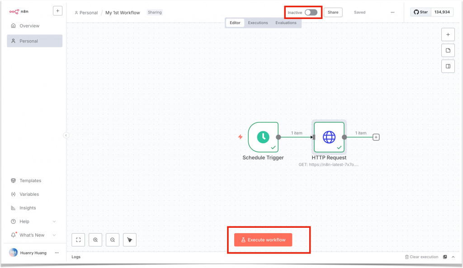Click the Insights bar chart icon
The width and height of the screenshot is (463, 268).
(13, 207)
